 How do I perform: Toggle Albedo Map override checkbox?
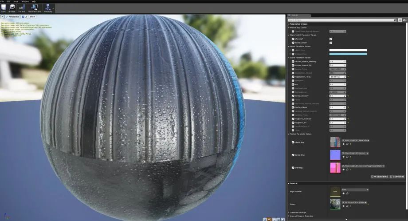click(x=293, y=142)
